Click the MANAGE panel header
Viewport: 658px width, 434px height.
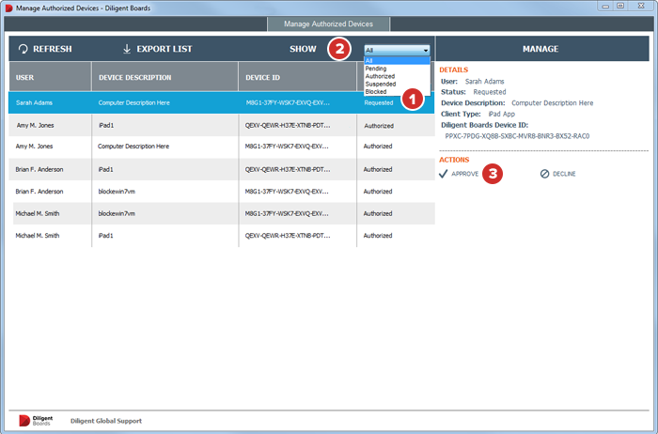click(540, 49)
